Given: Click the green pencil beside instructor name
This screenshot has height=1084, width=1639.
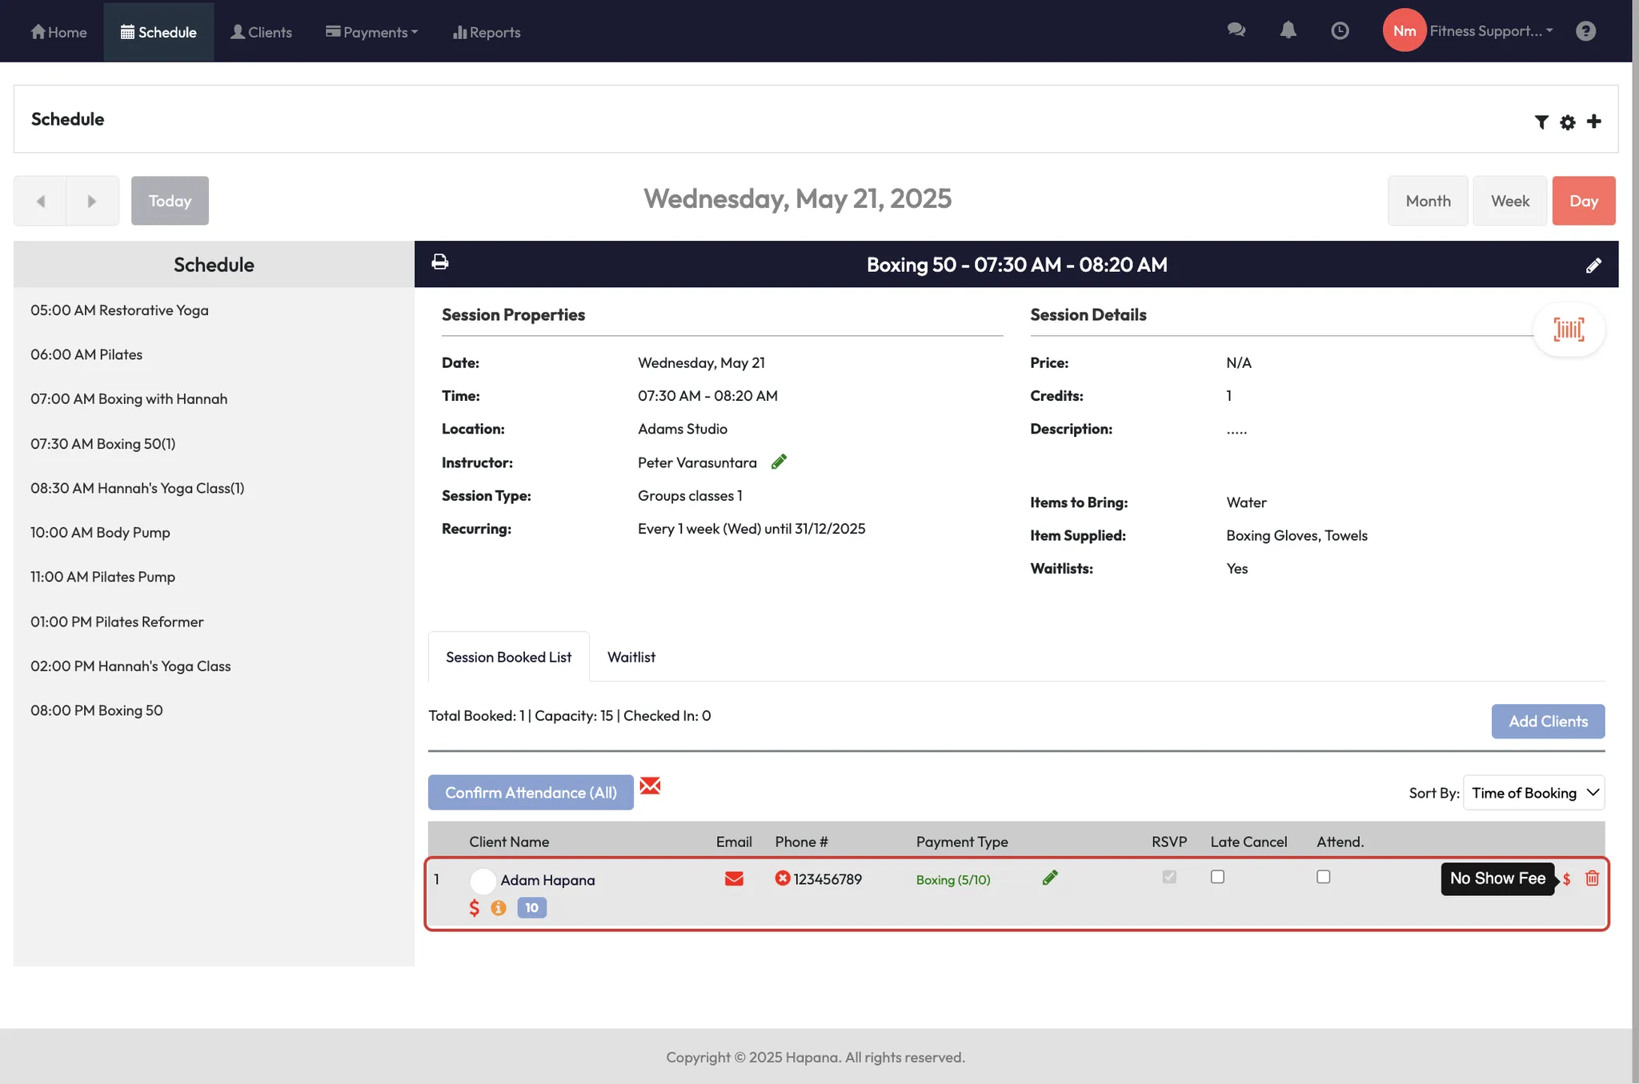Looking at the screenshot, I should click(779, 462).
